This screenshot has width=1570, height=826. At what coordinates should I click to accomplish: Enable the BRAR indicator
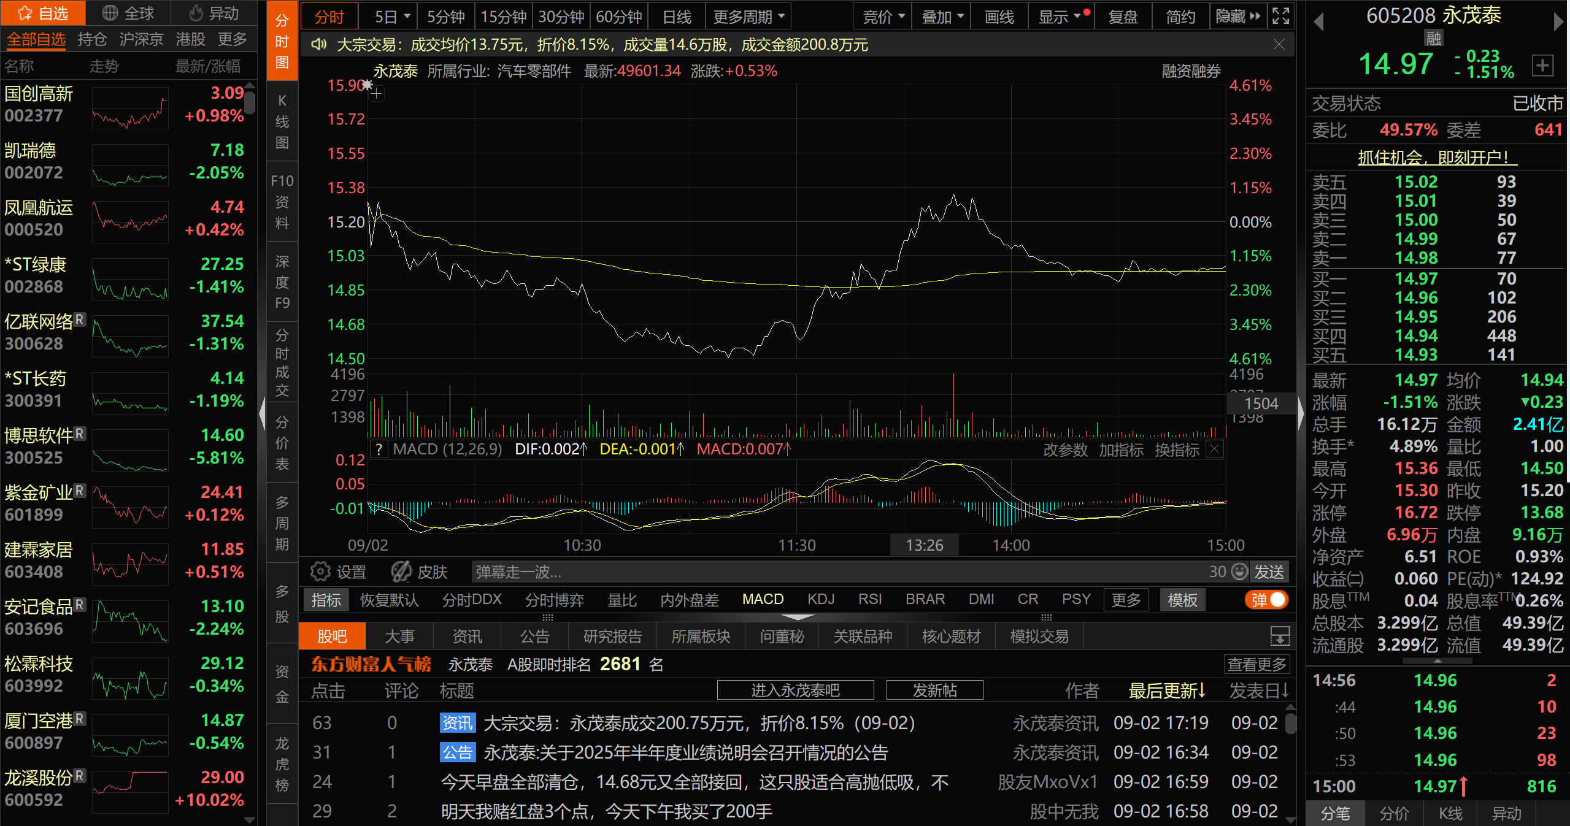pyautogui.click(x=925, y=599)
